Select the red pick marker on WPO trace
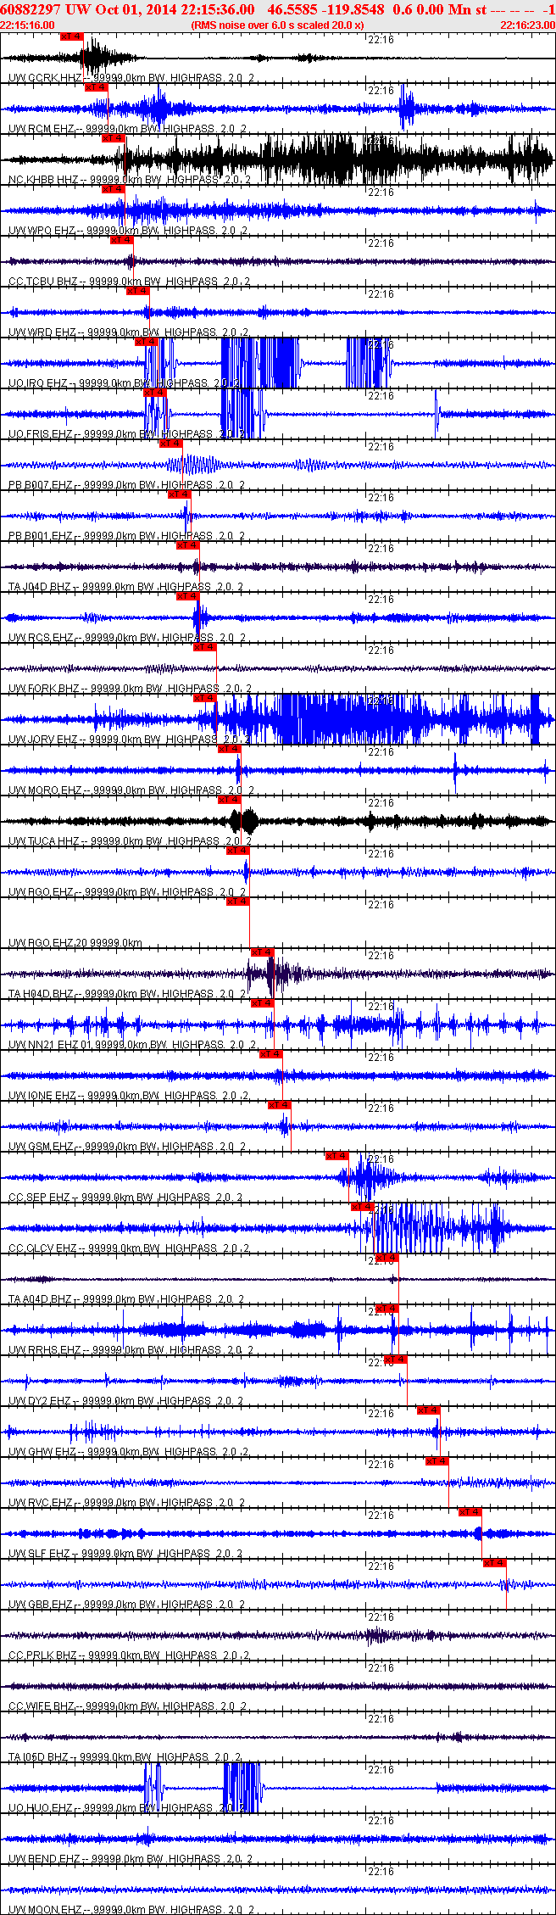Screen dimensions: 556x1915 [113, 189]
